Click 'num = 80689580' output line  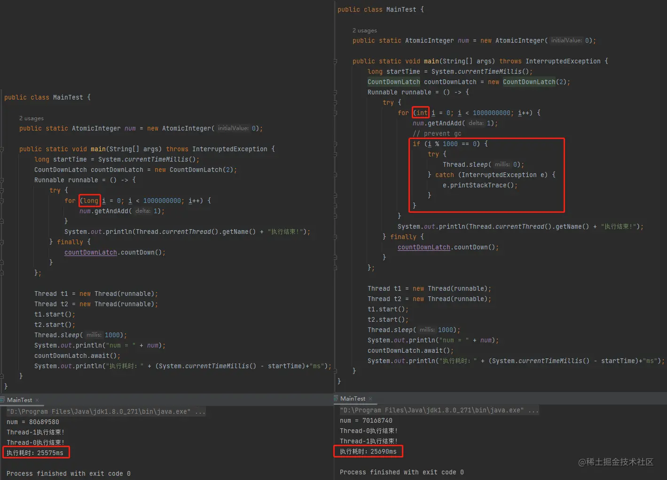33,422
